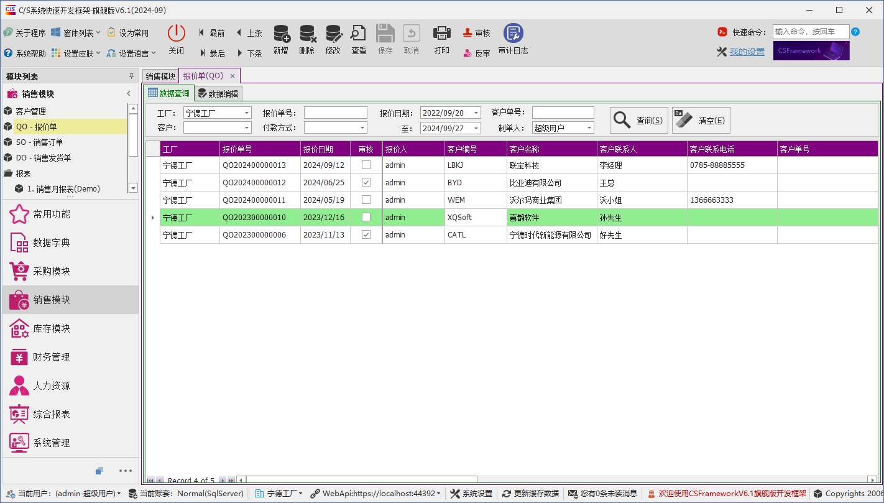Switch to 销售模块 tab
This screenshot has height=503, width=884.
[x=160, y=76]
